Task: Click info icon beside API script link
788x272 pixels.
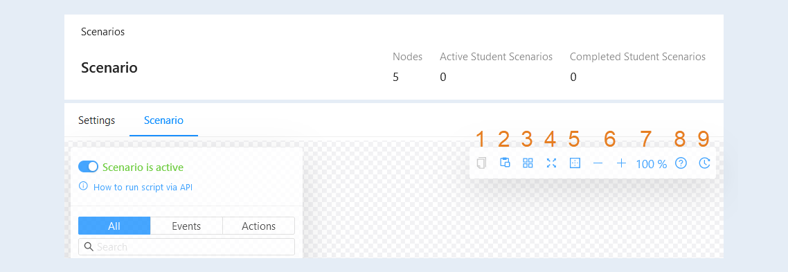Action: click(83, 186)
